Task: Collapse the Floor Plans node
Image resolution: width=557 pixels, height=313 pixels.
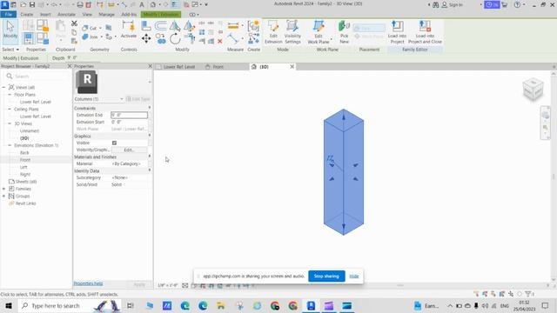Action: (x=10, y=95)
